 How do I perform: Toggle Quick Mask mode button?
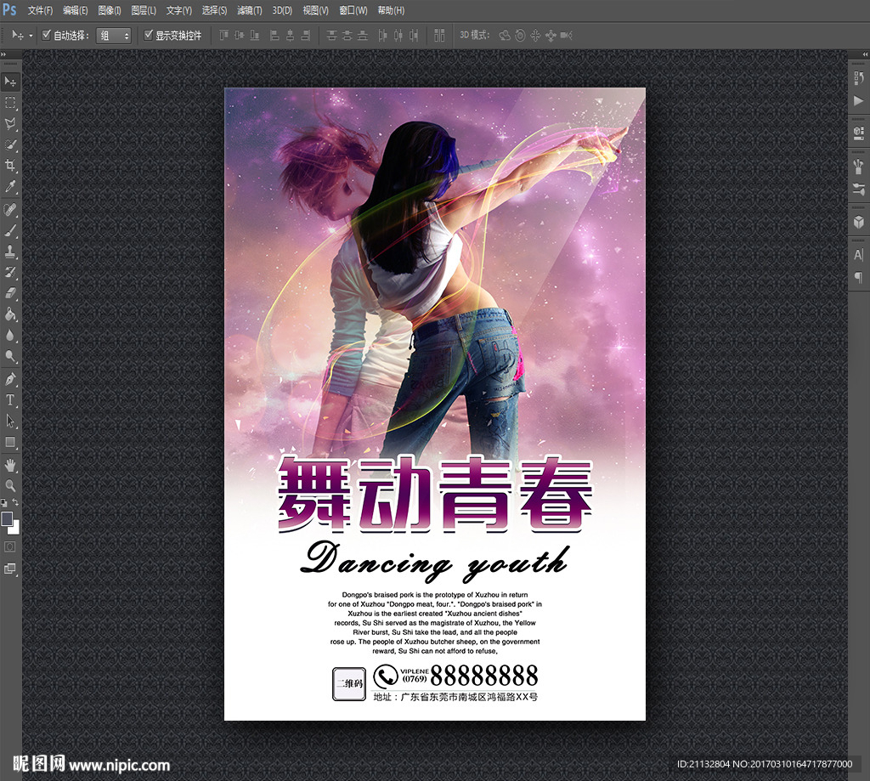pos(10,547)
